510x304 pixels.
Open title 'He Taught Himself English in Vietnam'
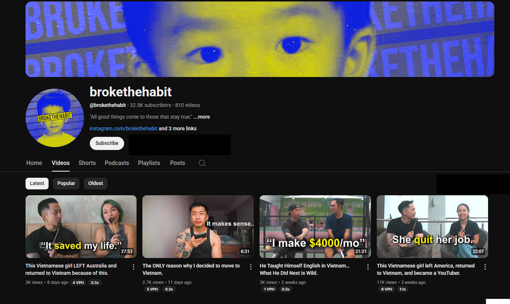point(304,269)
